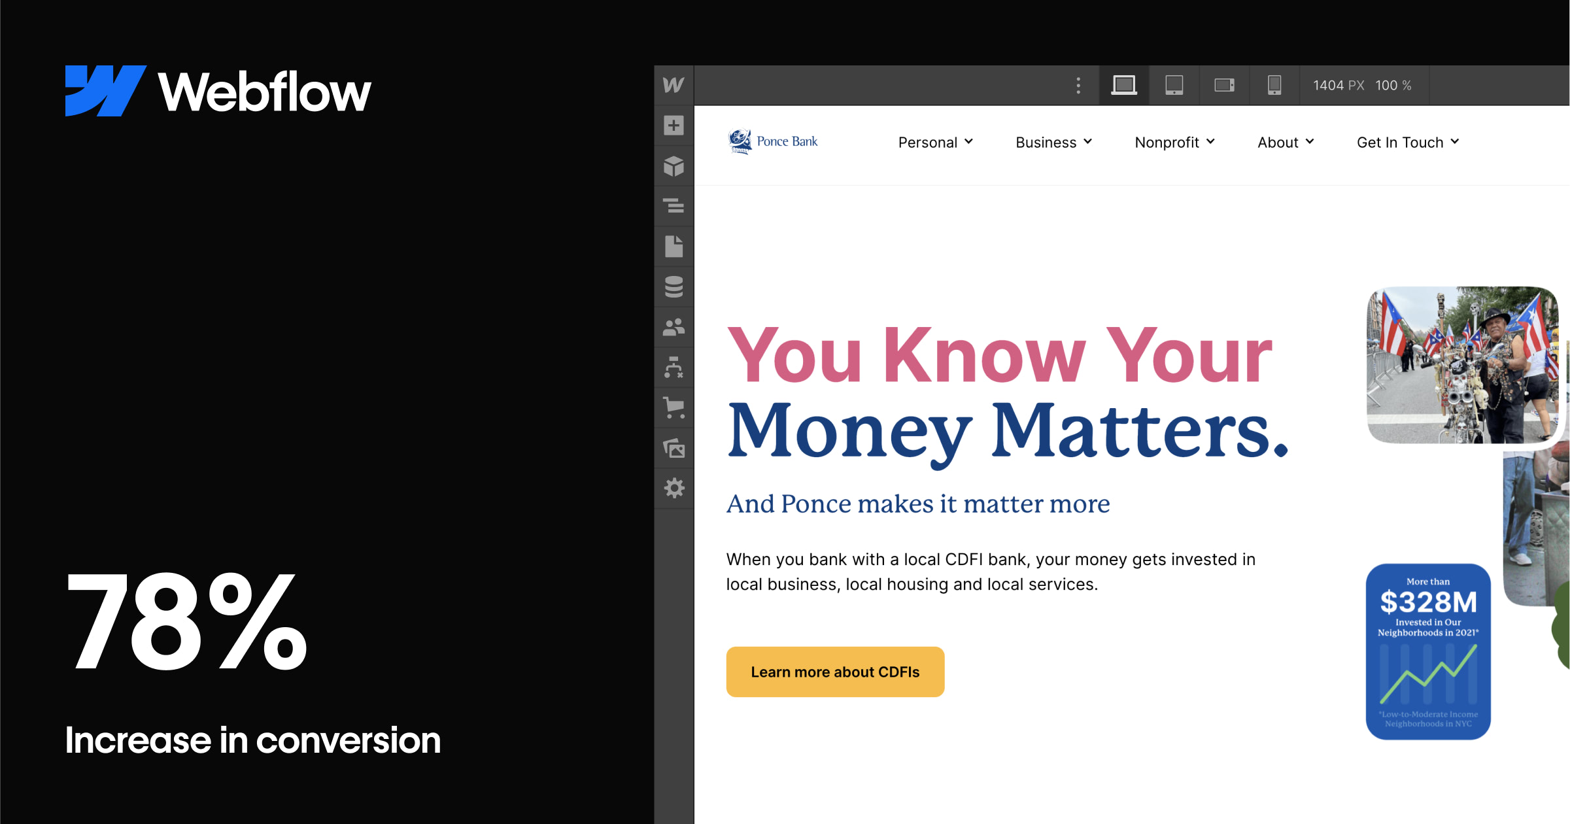Open the Components panel
Viewport: 1570px width, 824px height.
[674, 166]
